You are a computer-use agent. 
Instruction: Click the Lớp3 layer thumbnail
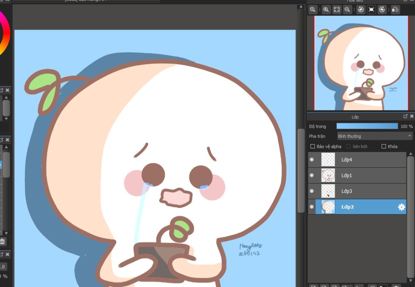pos(328,191)
